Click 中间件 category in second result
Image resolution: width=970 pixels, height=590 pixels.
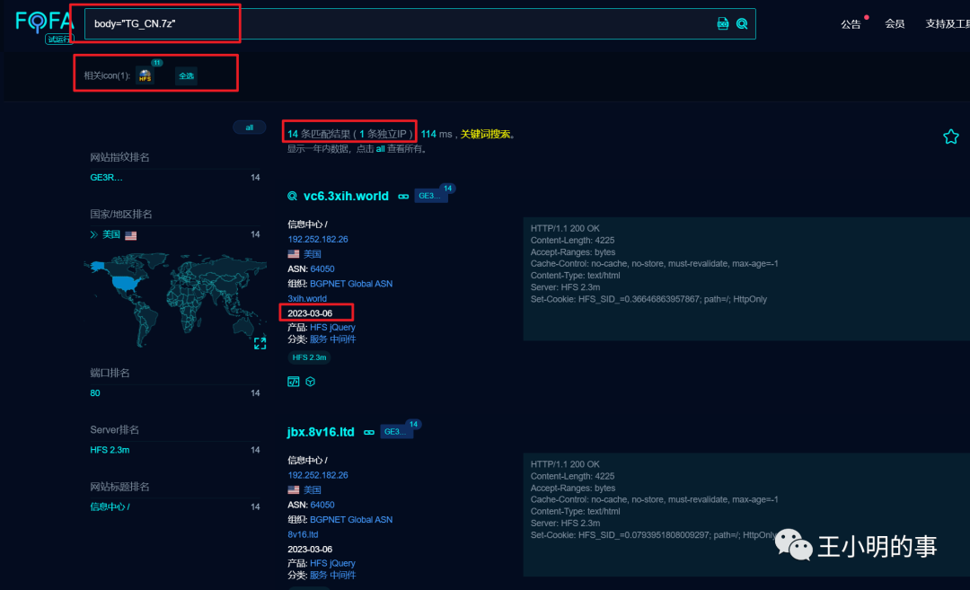pos(343,575)
